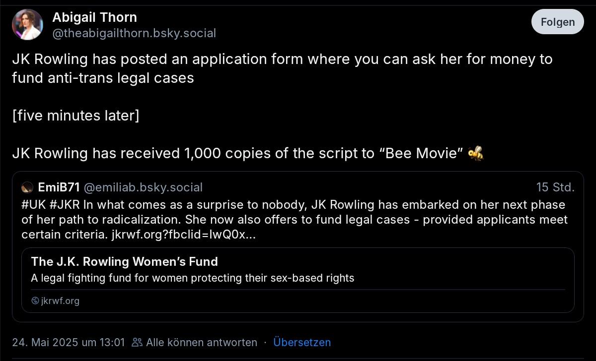Click the Folgen follow button
This screenshot has height=361, width=596.
(557, 22)
